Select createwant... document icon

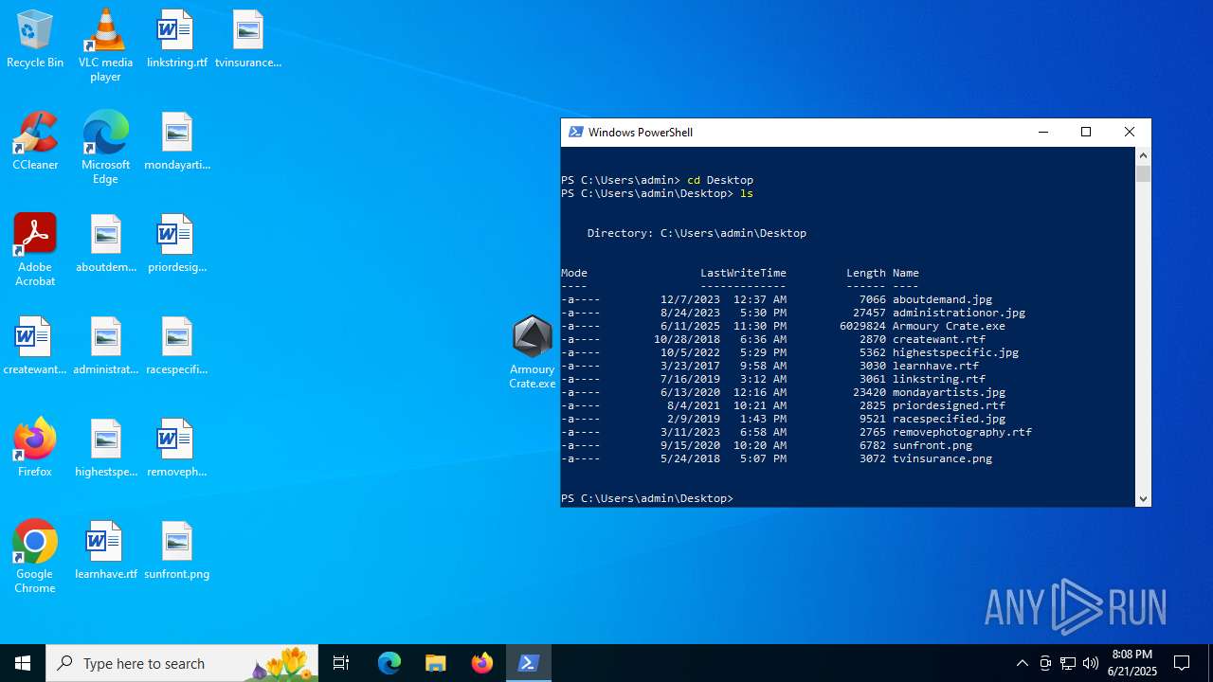35,347
